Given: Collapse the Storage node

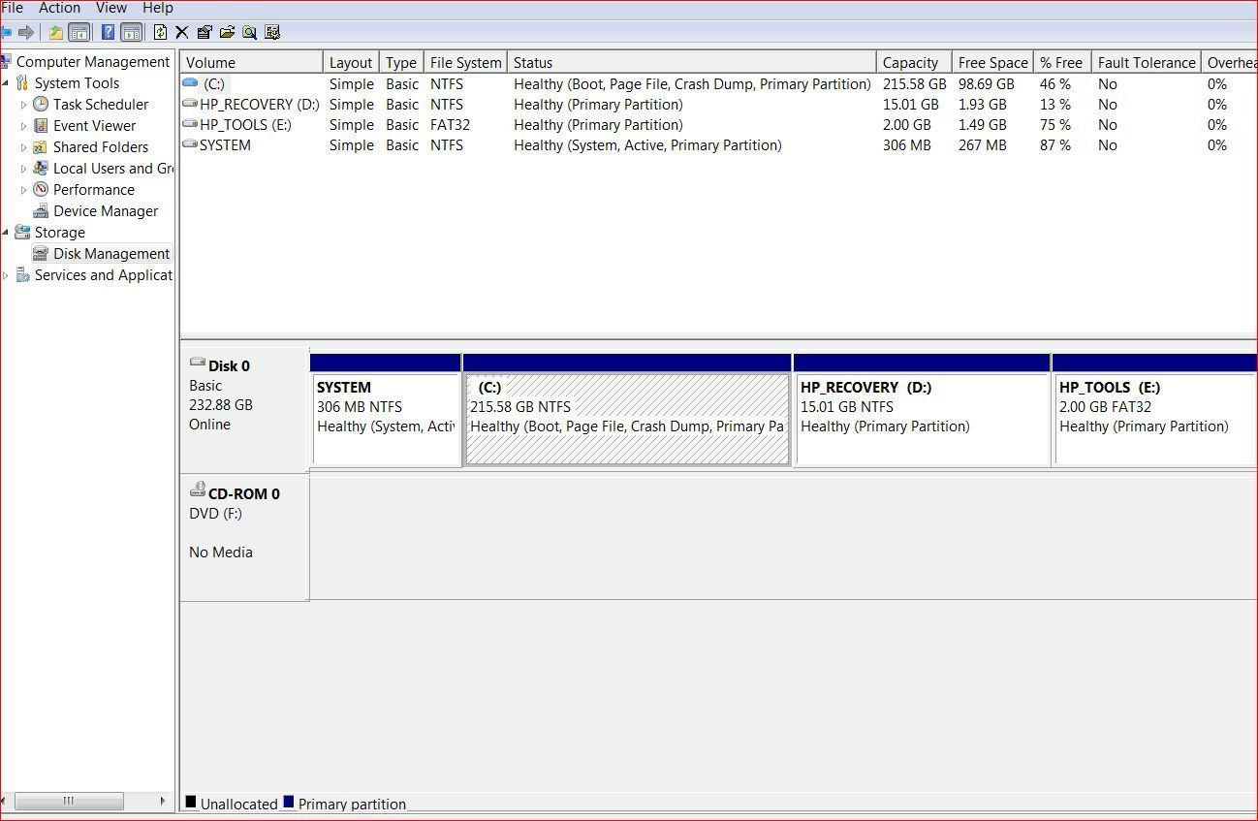Looking at the screenshot, I should tap(6, 233).
